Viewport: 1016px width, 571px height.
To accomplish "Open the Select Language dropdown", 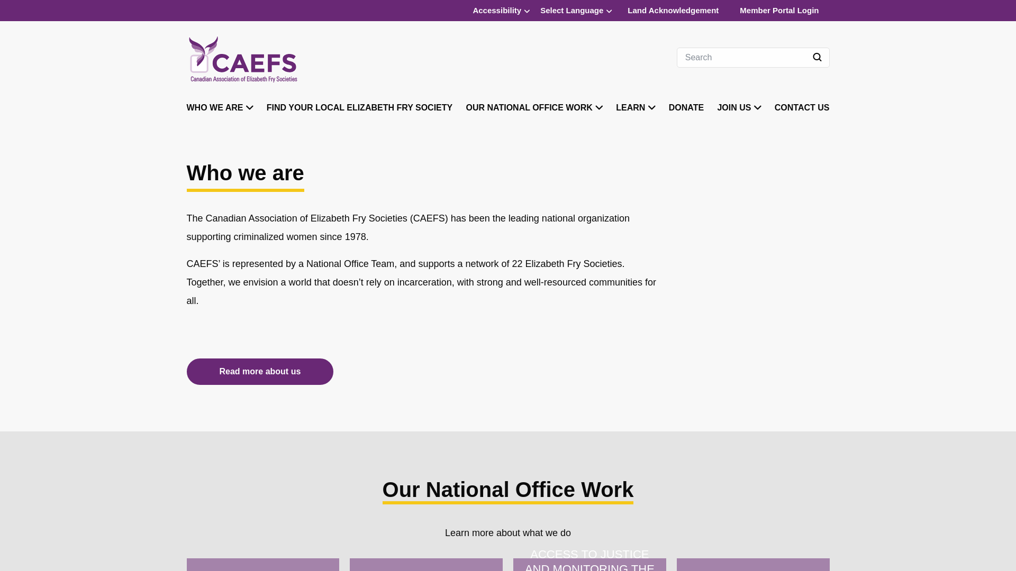I will [576, 11].
